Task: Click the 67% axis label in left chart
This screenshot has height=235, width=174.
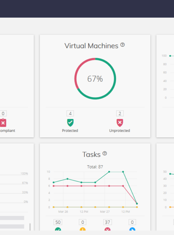Action: point(25,183)
